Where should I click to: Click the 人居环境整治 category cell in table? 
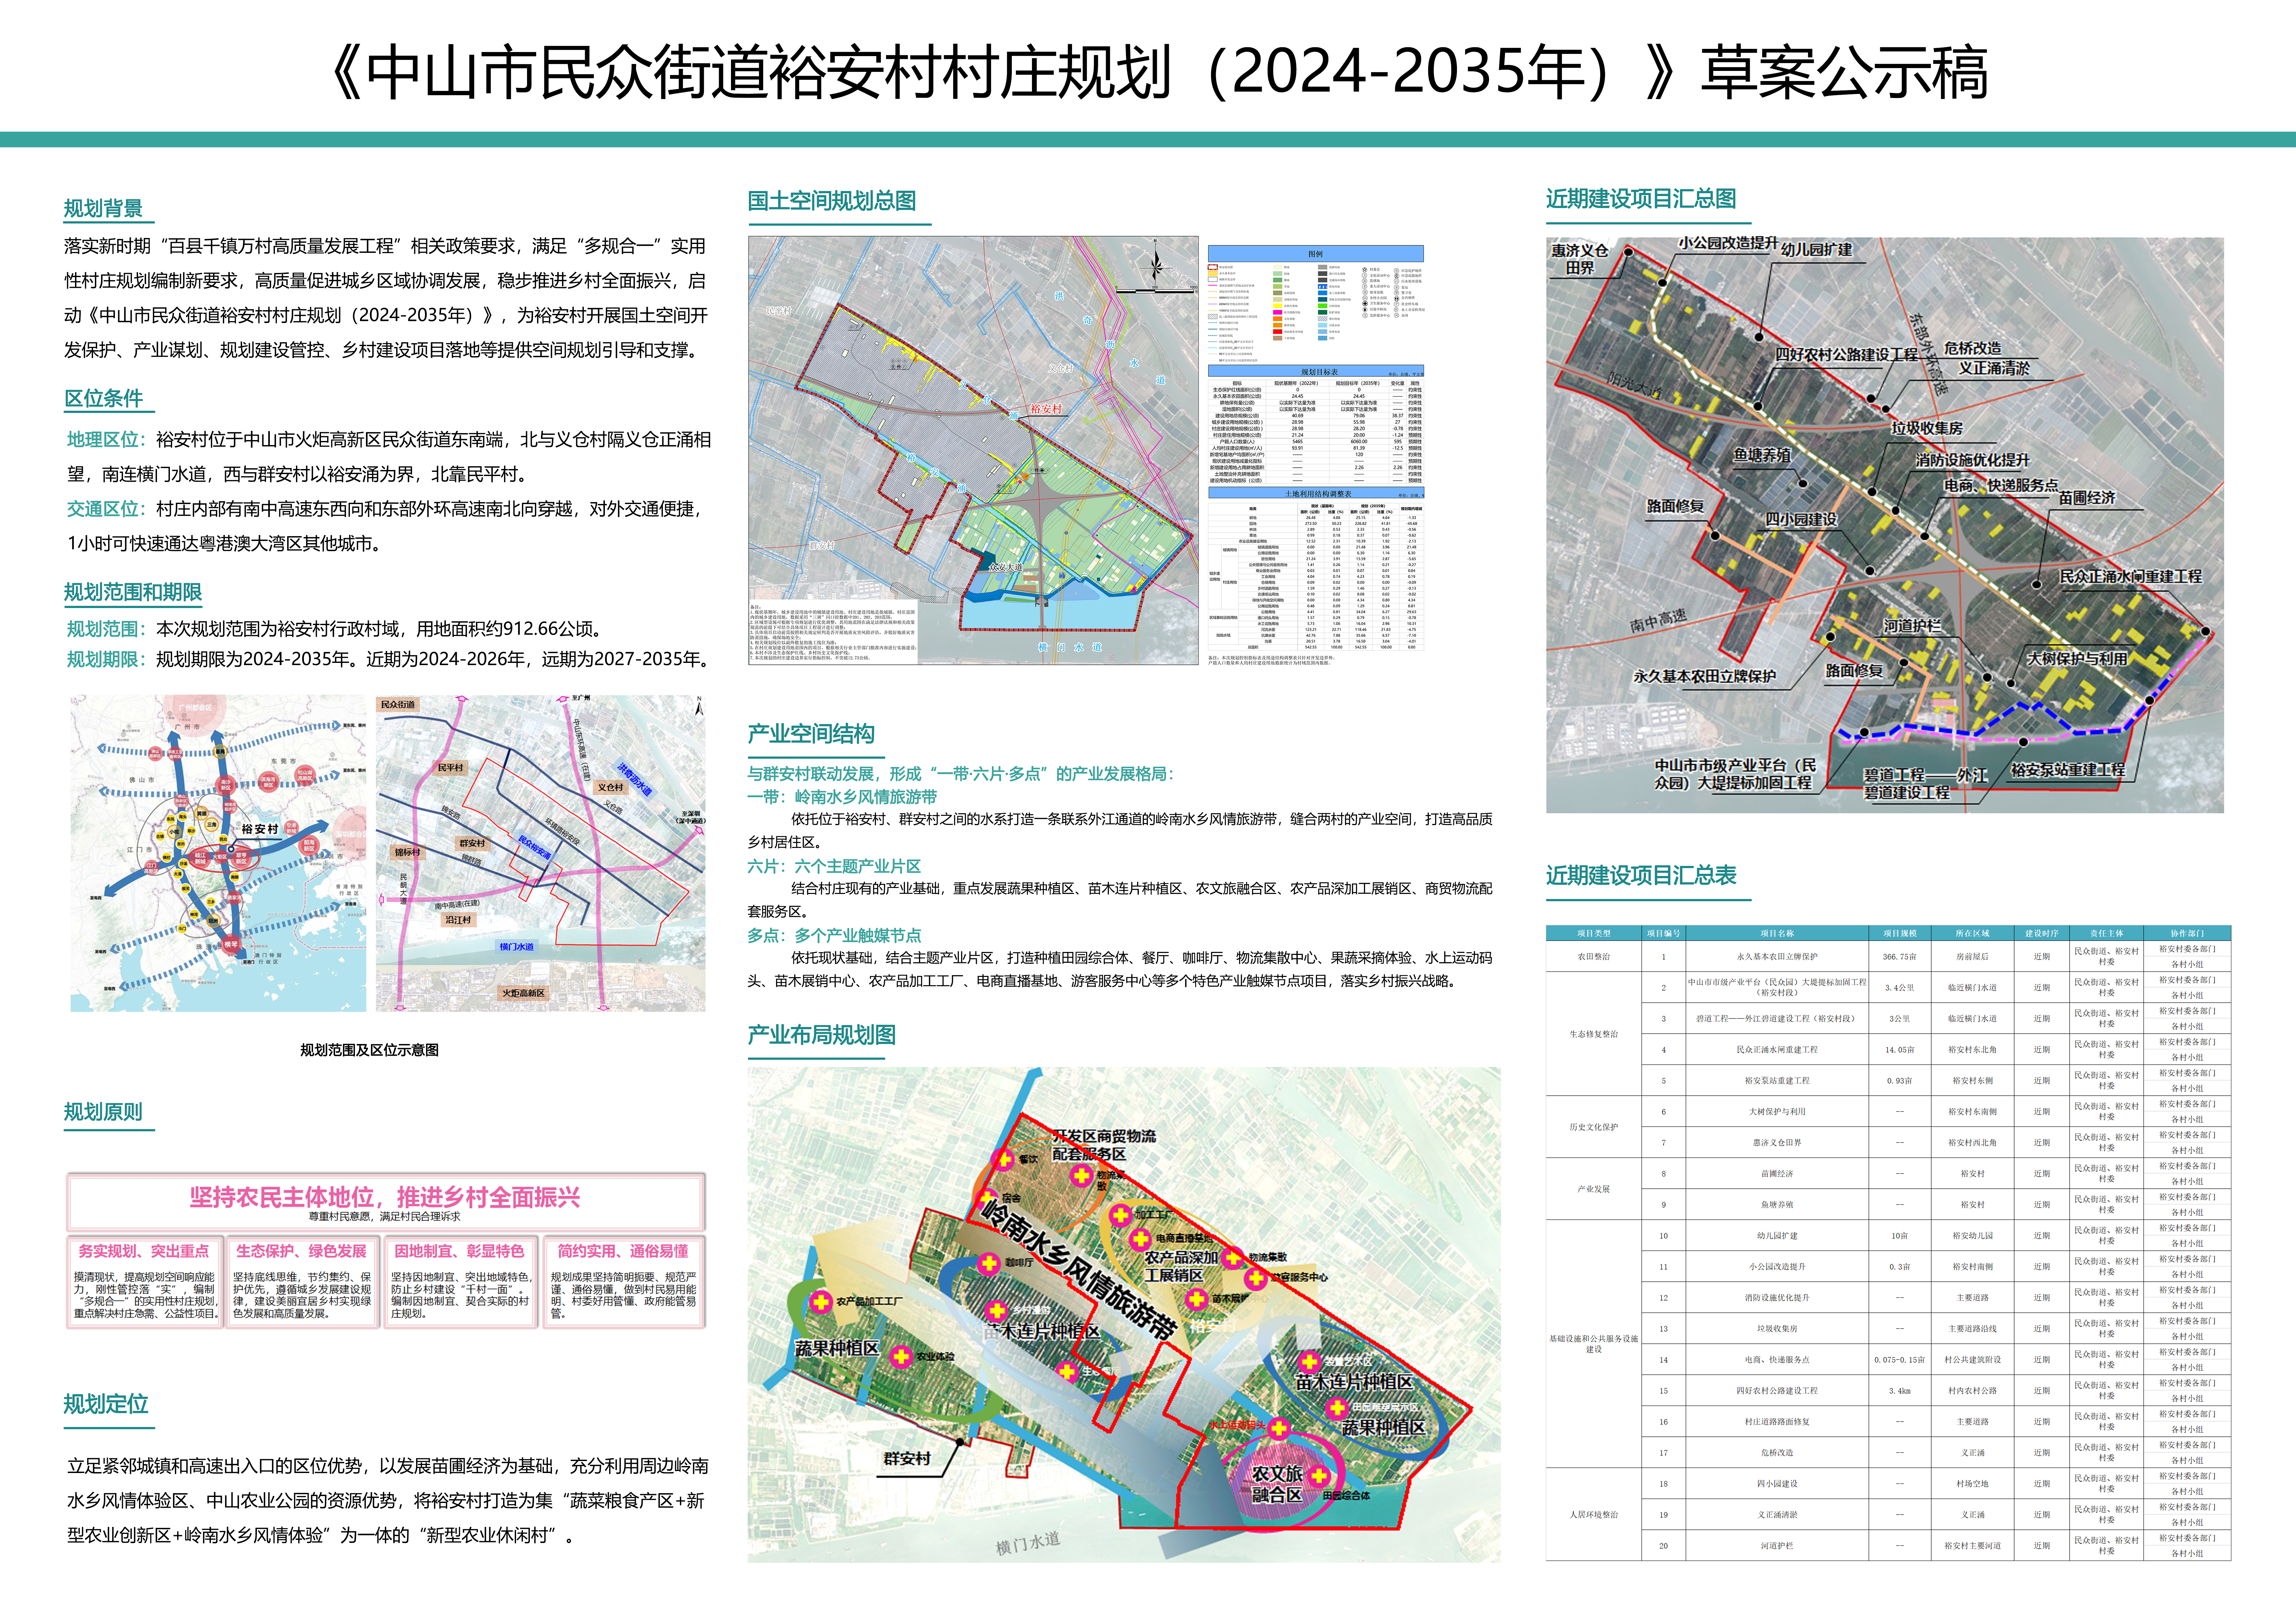[1594, 1515]
